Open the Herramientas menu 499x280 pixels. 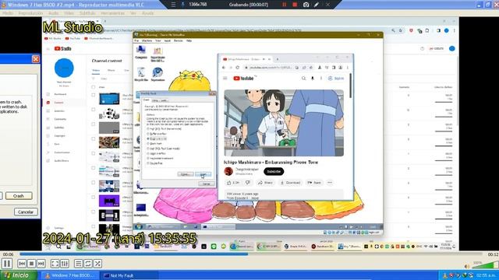[112, 13]
